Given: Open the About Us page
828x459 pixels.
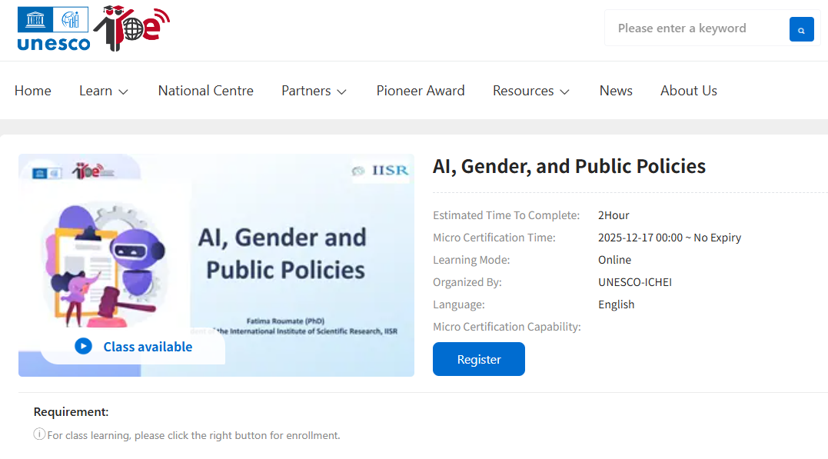Looking at the screenshot, I should tap(688, 91).
